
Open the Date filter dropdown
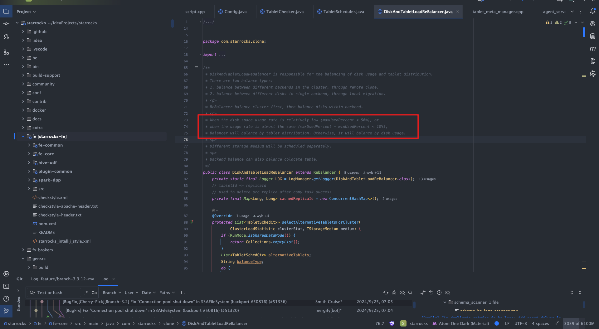click(149, 293)
